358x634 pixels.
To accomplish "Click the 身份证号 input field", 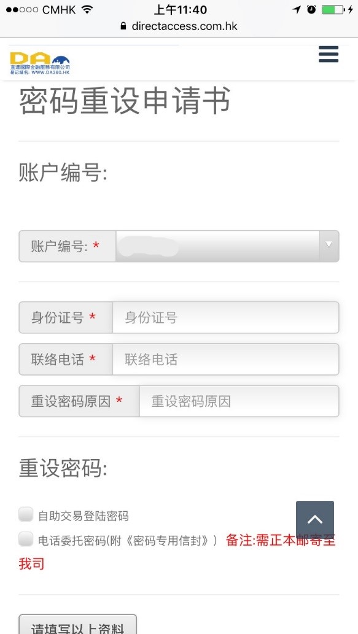I will click(226, 317).
